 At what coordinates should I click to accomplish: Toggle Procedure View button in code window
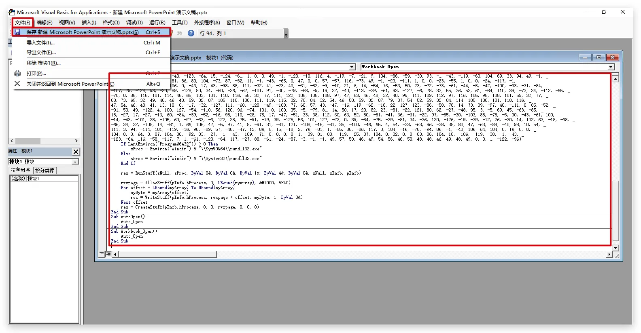coord(102,254)
